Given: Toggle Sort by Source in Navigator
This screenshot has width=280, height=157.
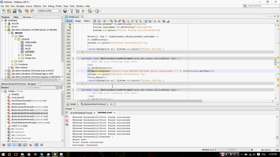Looking at the screenshot, I should pyautogui.click(x=42, y=145).
